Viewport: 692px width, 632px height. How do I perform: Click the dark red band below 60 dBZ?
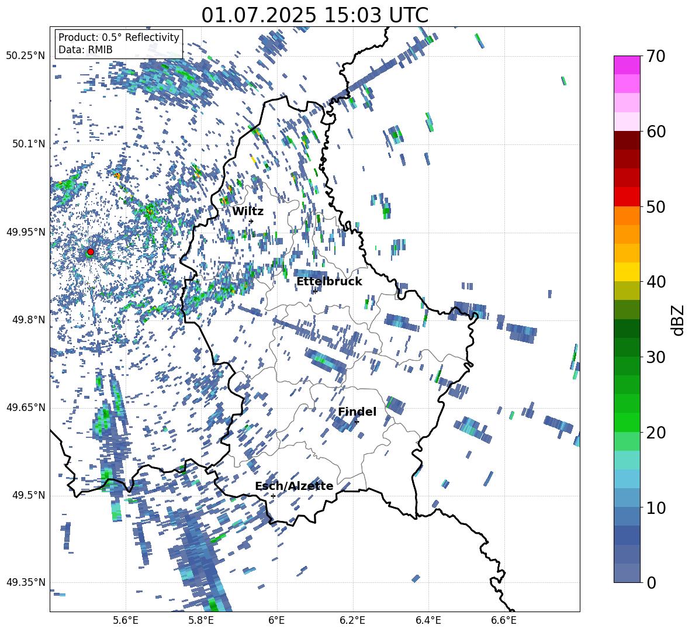[x=627, y=140]
